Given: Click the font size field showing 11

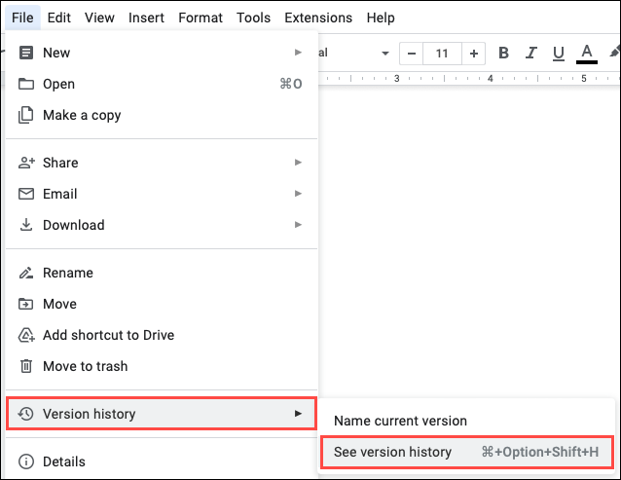Looking at the screenshot, I should pyautogui.click(x=442, y=54).
